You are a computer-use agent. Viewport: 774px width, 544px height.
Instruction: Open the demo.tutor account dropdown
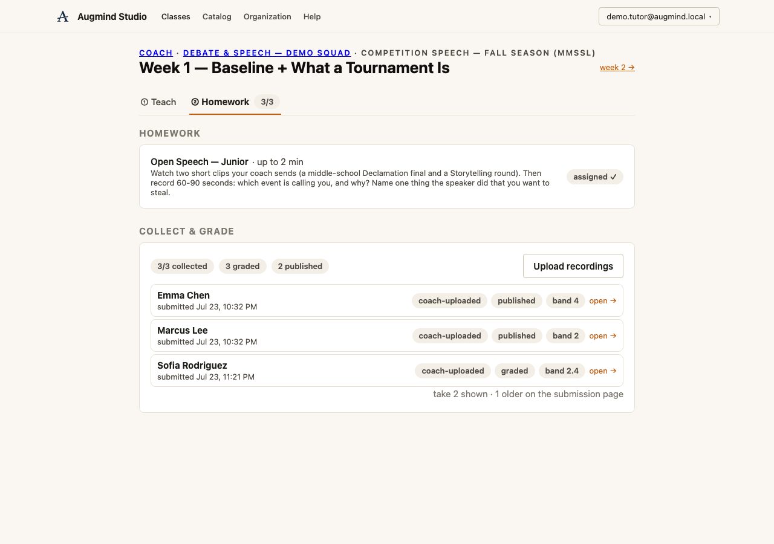[659, 16]
